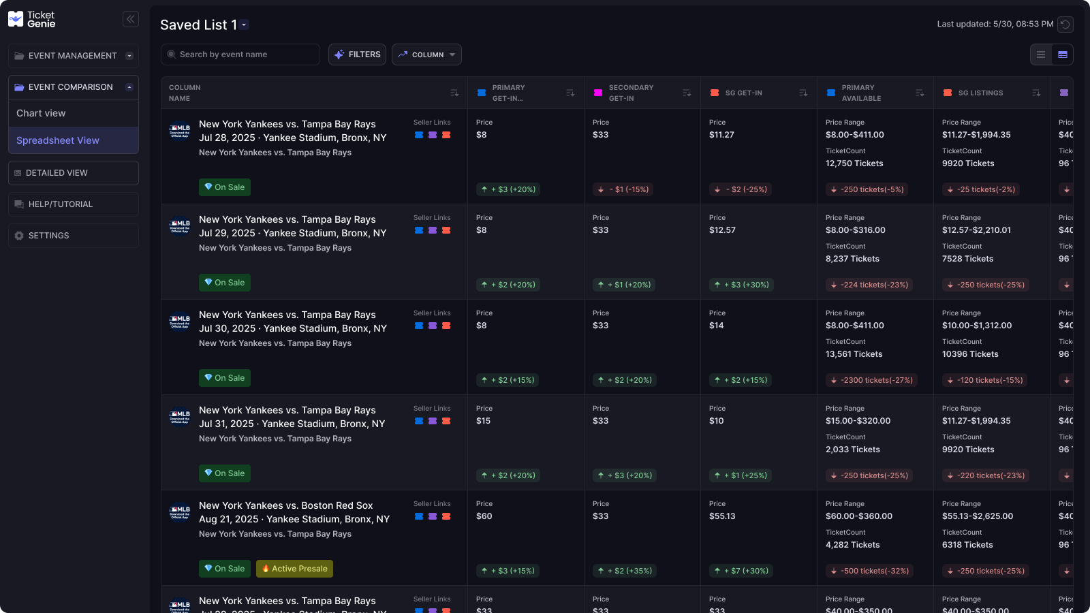Screen dimensions: 1090x613
Task: Click the sort icon in Column Name header
Action: (454, 93)
